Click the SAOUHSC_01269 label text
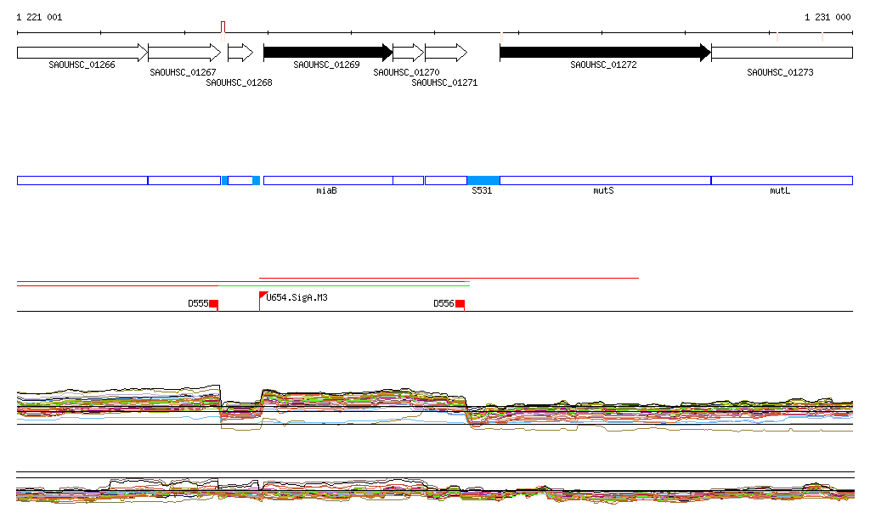This screenshot has width=870, height=519. 326,65
